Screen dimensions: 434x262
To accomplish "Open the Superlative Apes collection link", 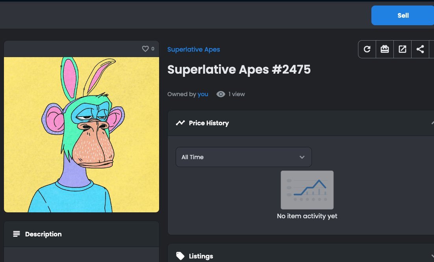I will [x=193, y=50].
